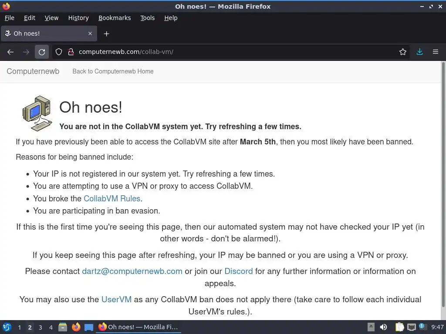Click 'Reasons for being banned include:' text
The height and width of the screenshot is (334, 446).
tap(74, 157)
